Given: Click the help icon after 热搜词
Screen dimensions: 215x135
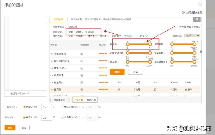Looking at the screenshot, I should [x=84, y=36].
